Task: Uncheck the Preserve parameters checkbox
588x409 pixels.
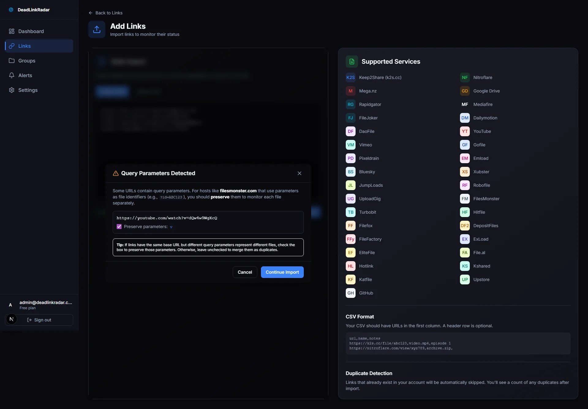Action: [119, 227]
